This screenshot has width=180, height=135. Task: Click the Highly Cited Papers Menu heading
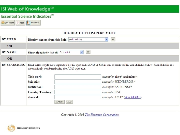[x=90, y=33]
